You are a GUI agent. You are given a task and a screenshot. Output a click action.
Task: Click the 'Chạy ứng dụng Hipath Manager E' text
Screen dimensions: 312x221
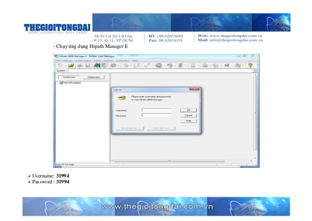click(x=91, y=46)
